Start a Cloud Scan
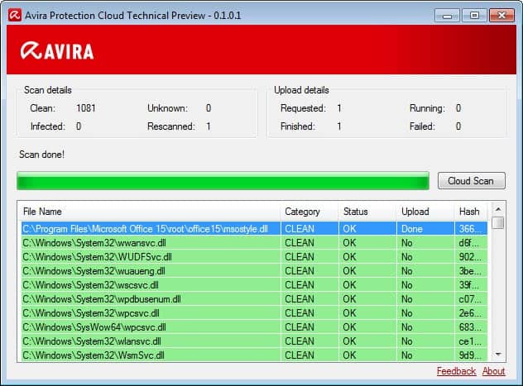 472,181
